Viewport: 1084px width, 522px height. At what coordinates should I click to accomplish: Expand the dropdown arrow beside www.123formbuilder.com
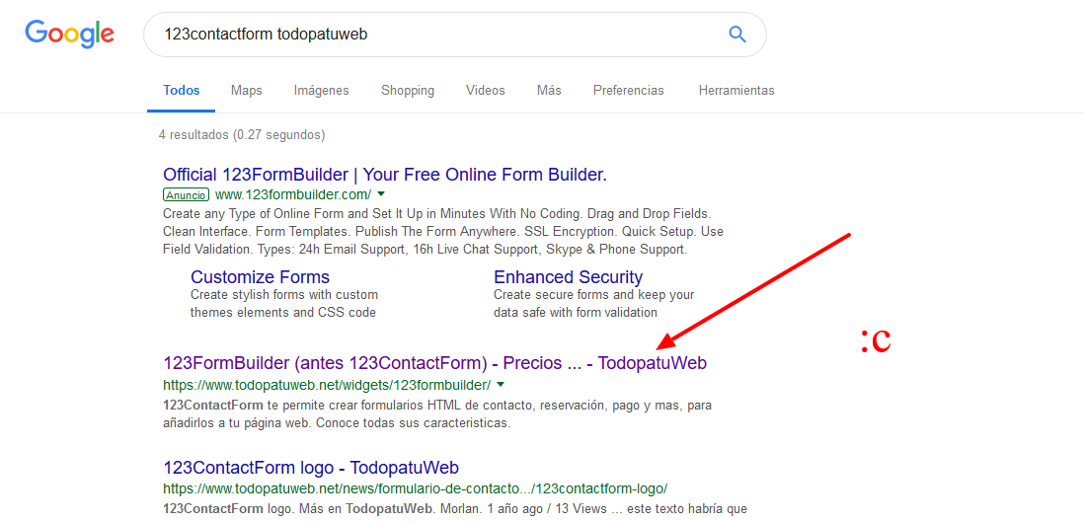tap(382, 194)
